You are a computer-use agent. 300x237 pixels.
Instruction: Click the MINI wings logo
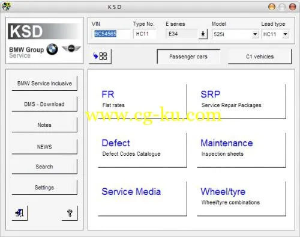71,49
